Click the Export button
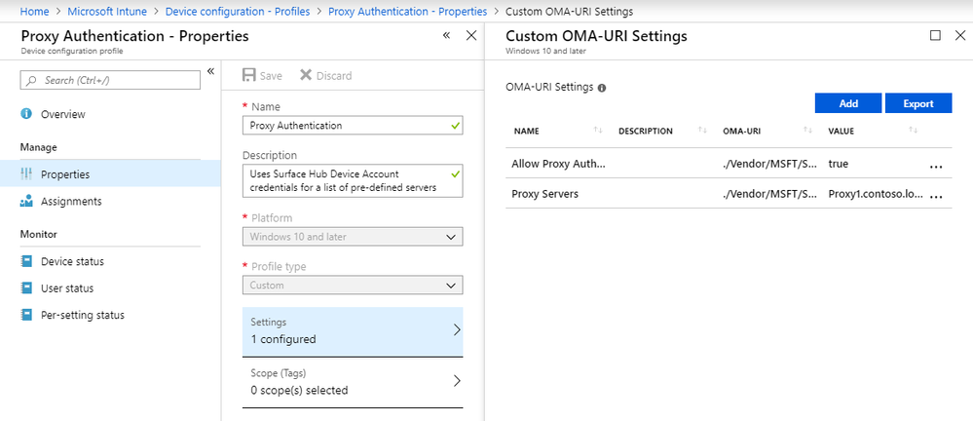Image resolution: width=973 pixels, height=421 pixels. (x=918, y=103)
